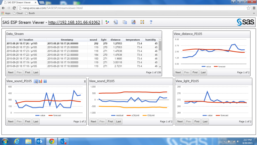Viewport: 257px width, 145px height.
Task: Click the fullscreen layout icon in header toolbar
Action: [142, 22]
